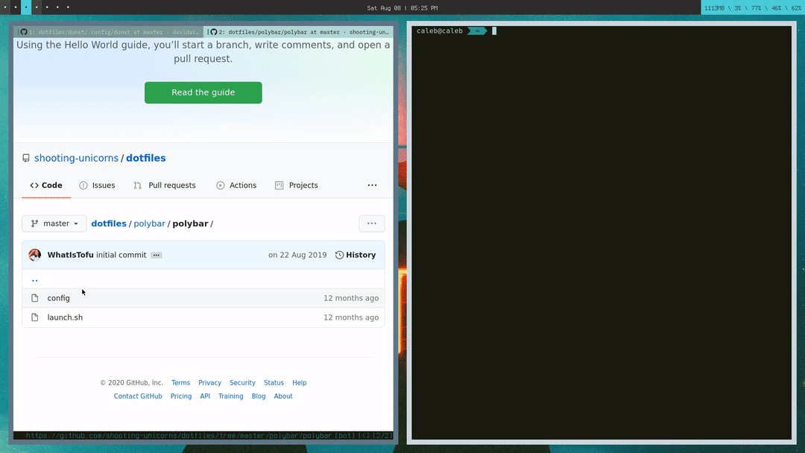
Task: Go to dotfiles in the breadcrumb path
Action: coord(109,224)
